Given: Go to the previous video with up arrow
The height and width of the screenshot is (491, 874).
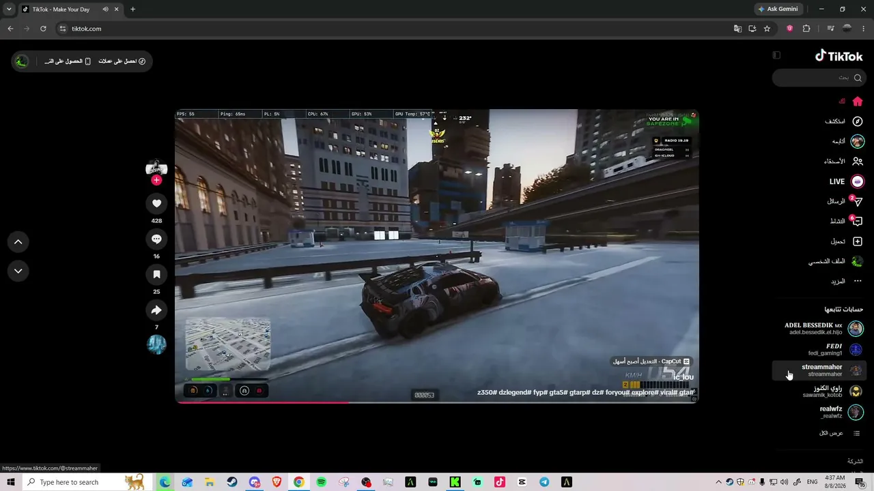Looking at the screenshot, I should pyautogui.click(x=18, y=241).
